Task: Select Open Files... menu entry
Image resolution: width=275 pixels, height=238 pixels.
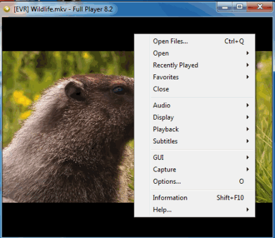Action: 194,41
